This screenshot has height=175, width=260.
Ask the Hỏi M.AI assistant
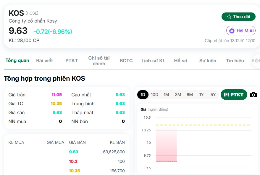(x=241, y=31)
